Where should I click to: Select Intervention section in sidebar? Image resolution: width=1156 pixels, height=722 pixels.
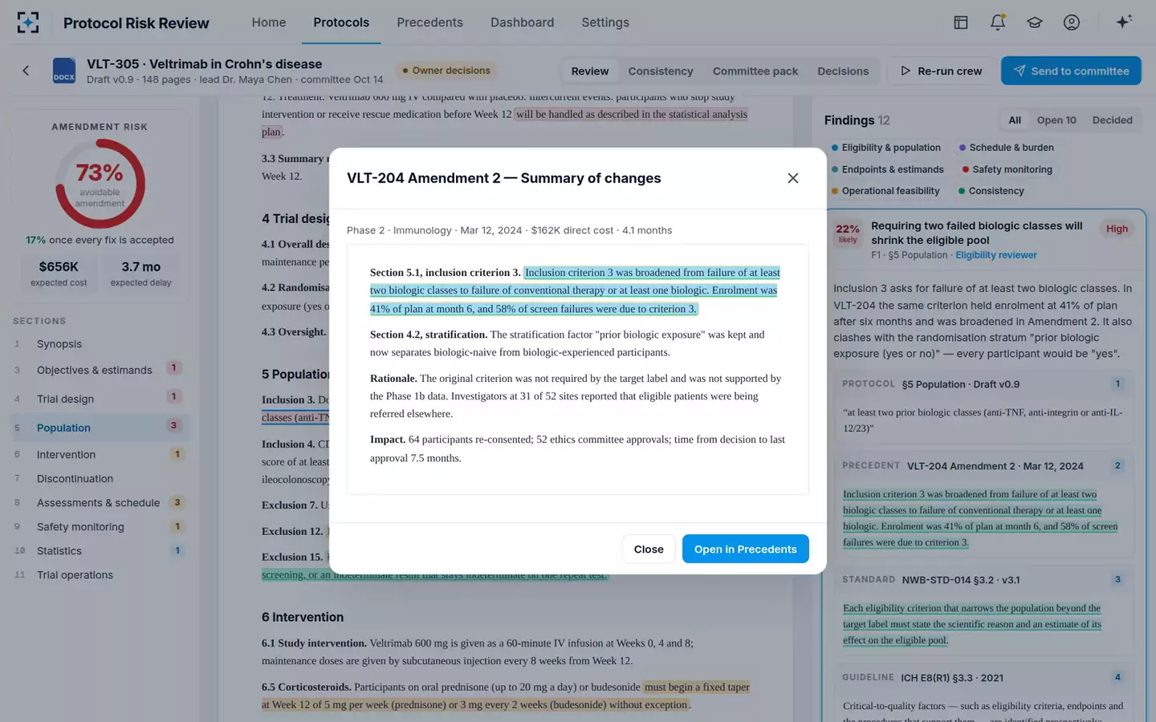pos(100,454)
